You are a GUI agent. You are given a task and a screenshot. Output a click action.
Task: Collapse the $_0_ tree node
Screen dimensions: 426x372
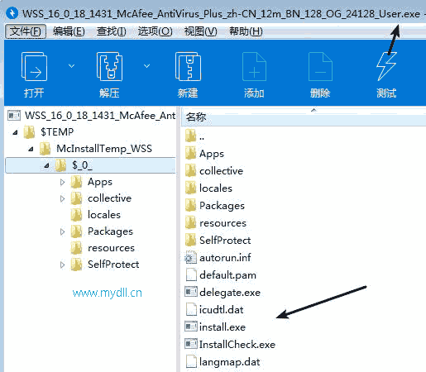46,165
